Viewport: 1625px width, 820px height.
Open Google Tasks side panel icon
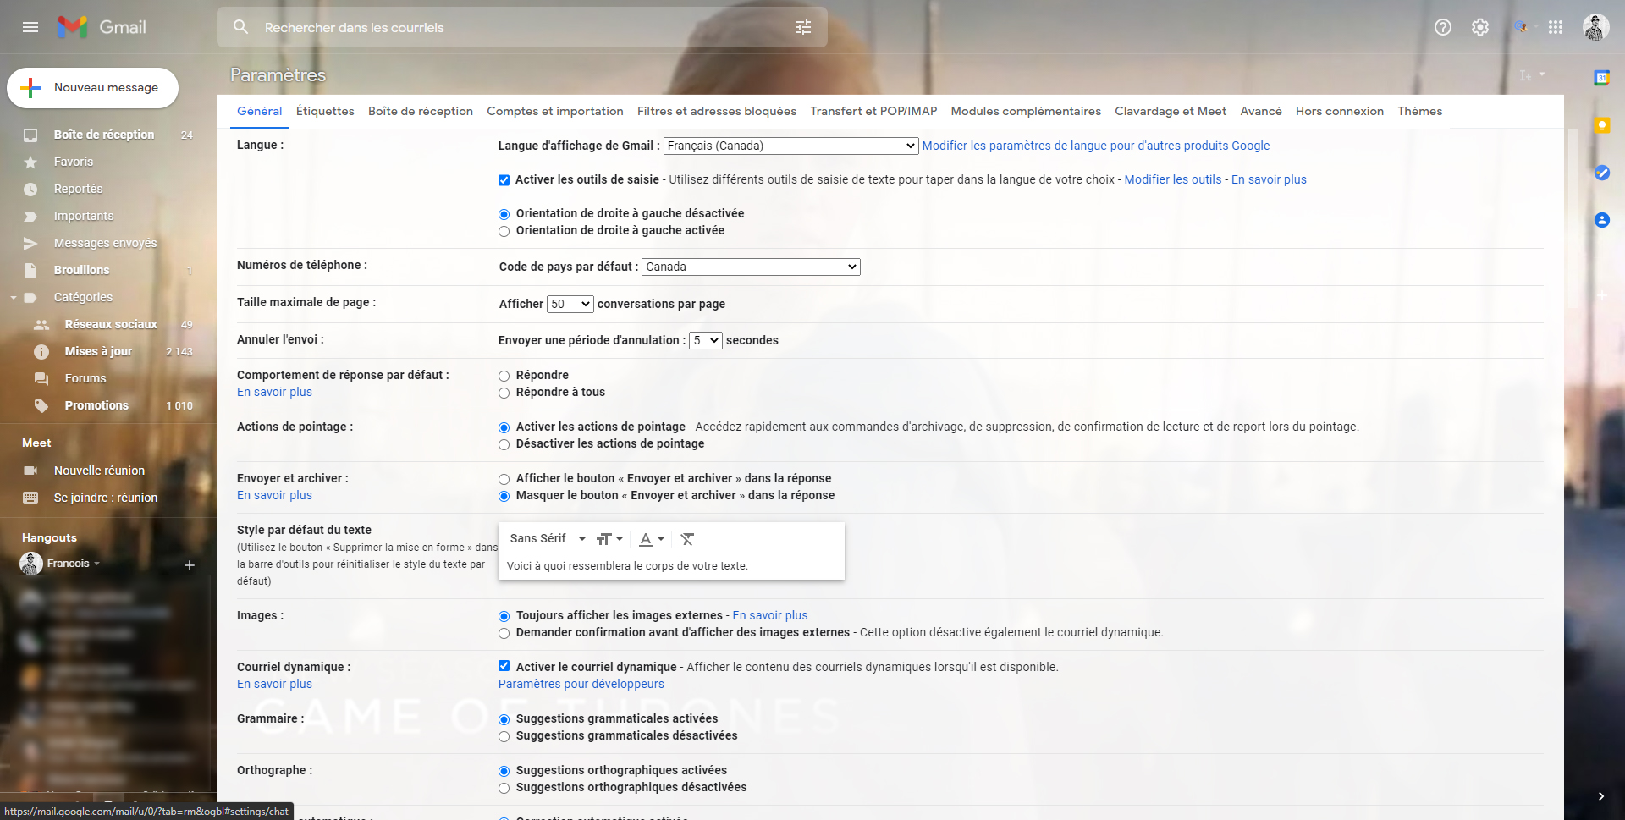tap(1601, 173)
